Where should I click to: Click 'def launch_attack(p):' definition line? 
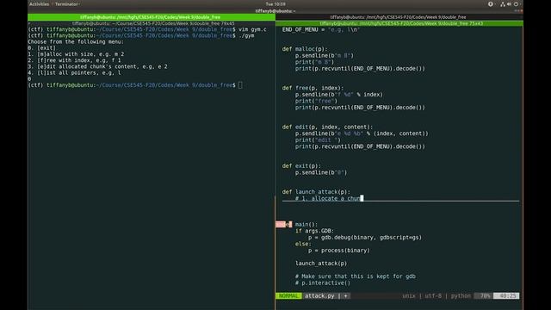point(316,192)
